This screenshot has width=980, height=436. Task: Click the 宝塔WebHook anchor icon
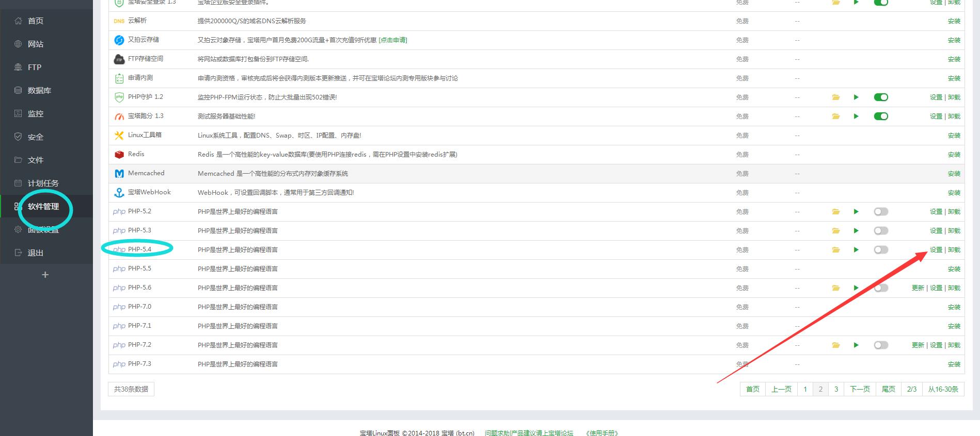click(x=119, y=193)
